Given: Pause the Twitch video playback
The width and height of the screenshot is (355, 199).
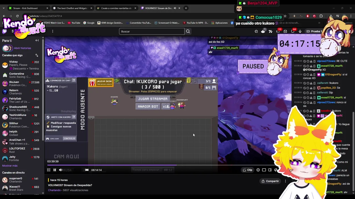Looking at the screenshot, I should pos(55,170).
